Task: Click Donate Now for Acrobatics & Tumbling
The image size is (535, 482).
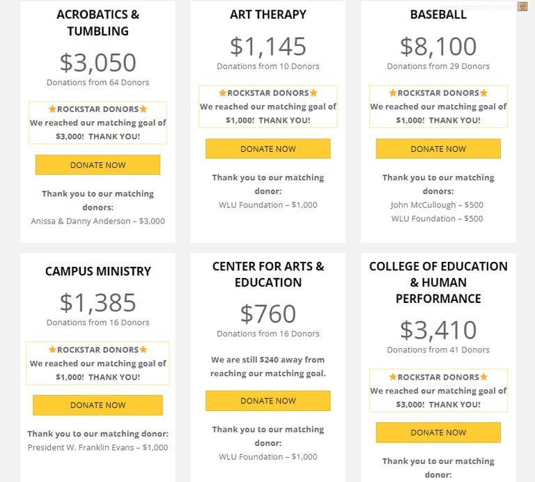Action: click(98, 165)
